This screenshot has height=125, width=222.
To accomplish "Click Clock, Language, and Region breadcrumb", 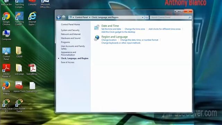I will pos(105,17).
